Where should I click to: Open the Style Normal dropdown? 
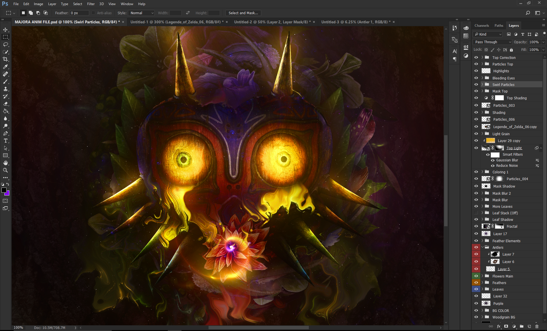[141, 13]
